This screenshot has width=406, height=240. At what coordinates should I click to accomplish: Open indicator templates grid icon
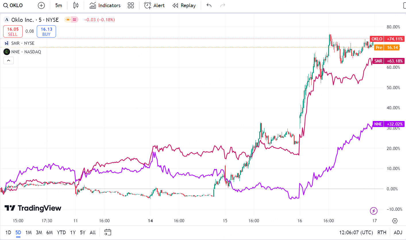pyautogui.click(x=131, y=5)
